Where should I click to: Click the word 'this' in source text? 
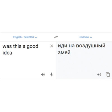17,46
